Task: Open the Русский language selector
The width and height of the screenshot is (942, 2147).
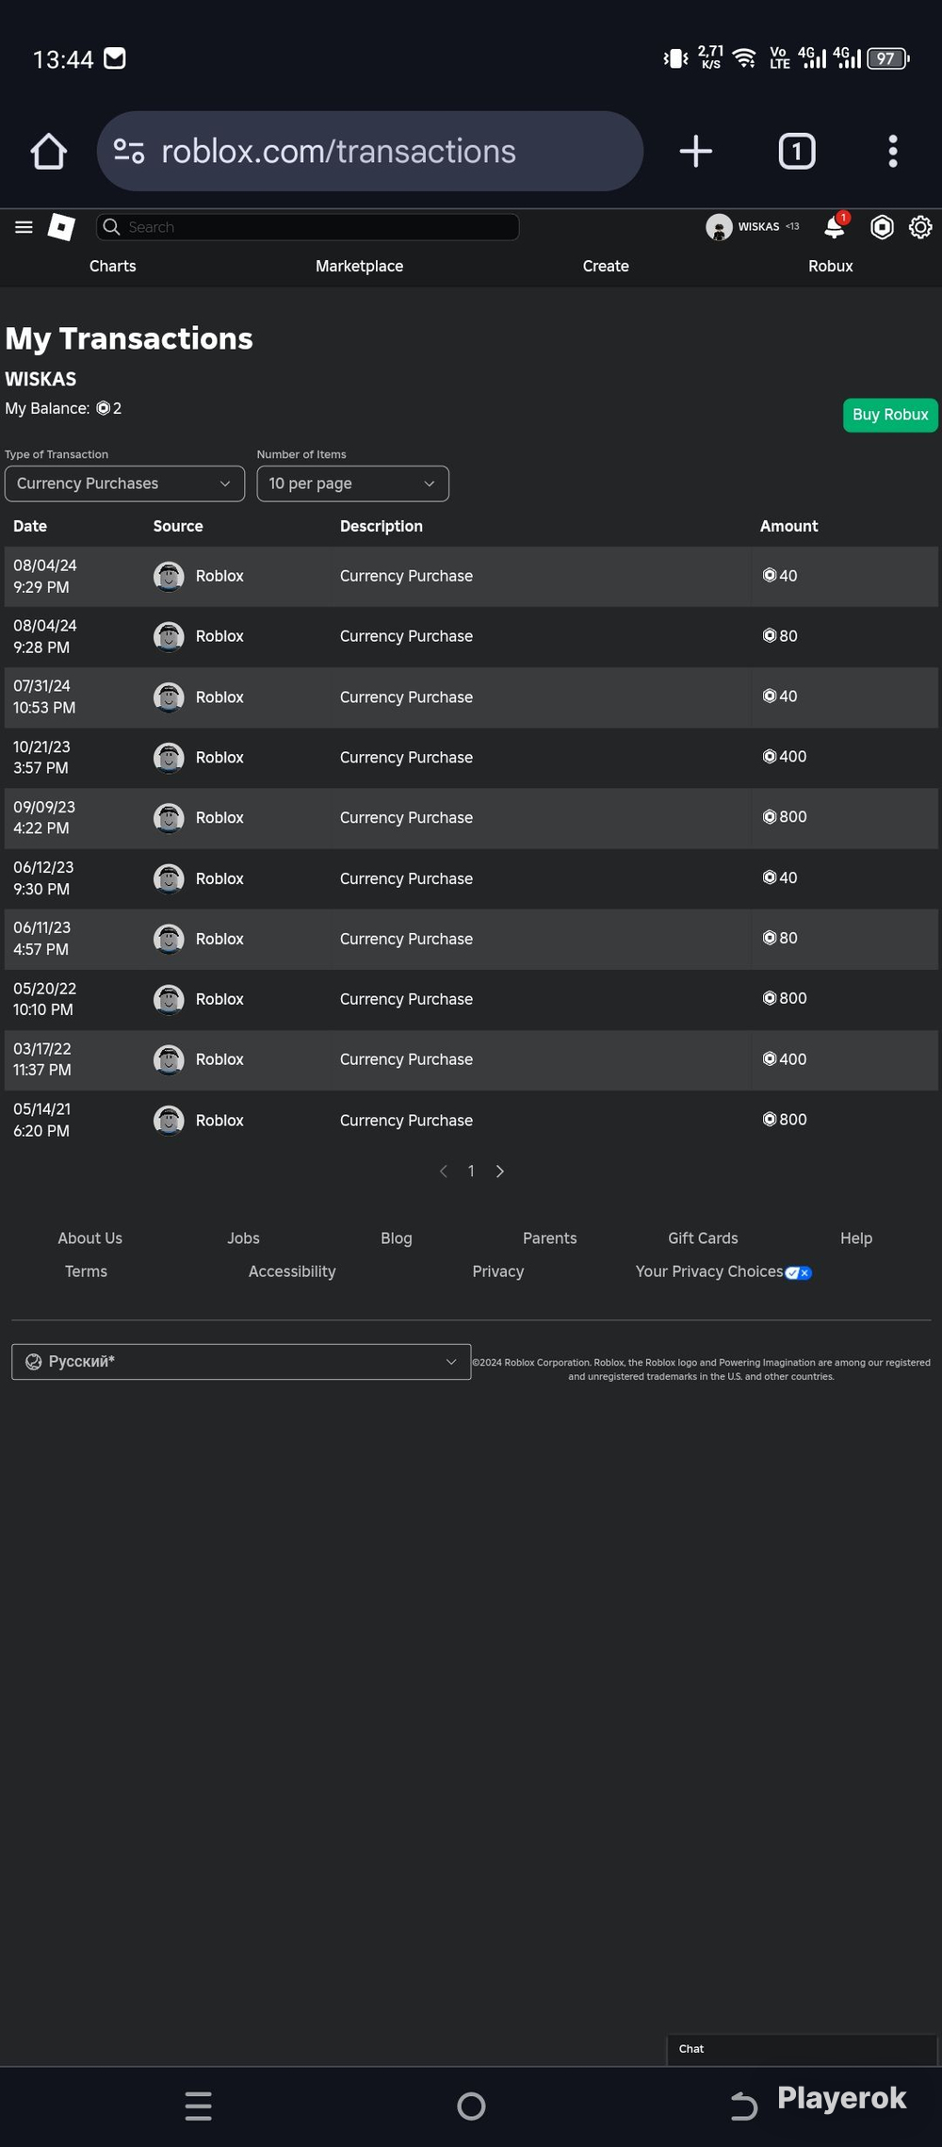Action: [x=241, y=1361]
